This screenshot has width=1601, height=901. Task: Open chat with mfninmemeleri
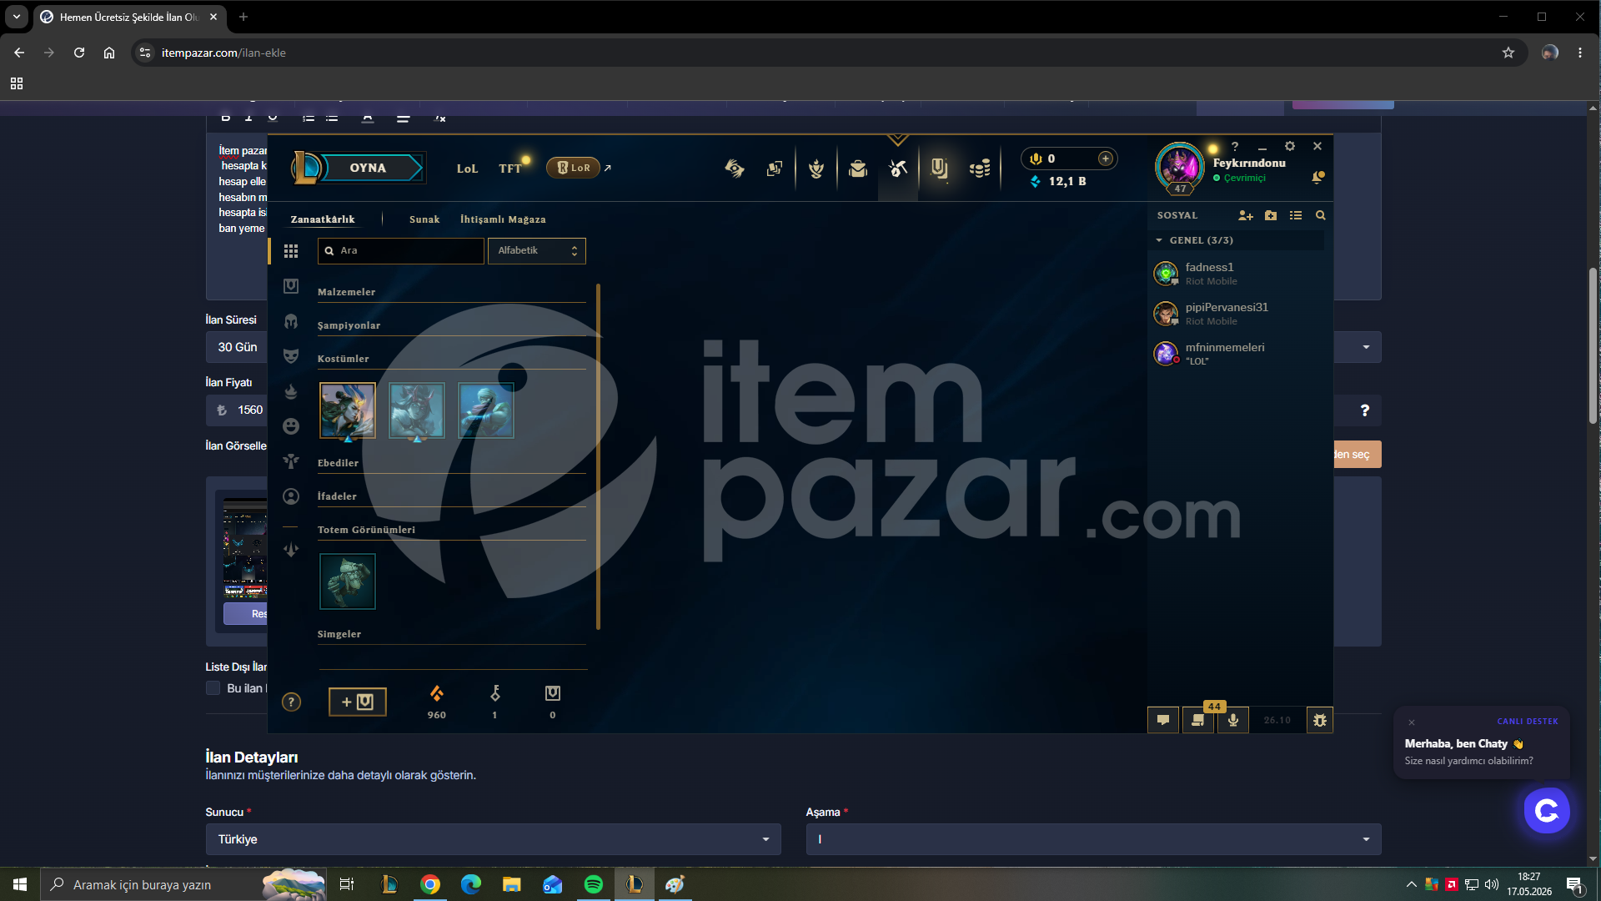point(1239,353)
